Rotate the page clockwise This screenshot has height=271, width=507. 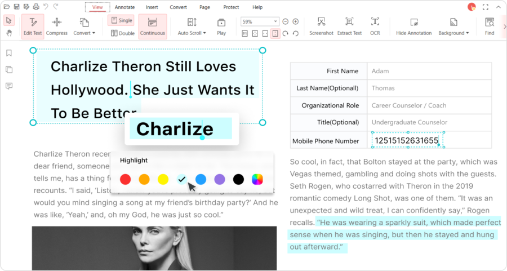(285, 33)
